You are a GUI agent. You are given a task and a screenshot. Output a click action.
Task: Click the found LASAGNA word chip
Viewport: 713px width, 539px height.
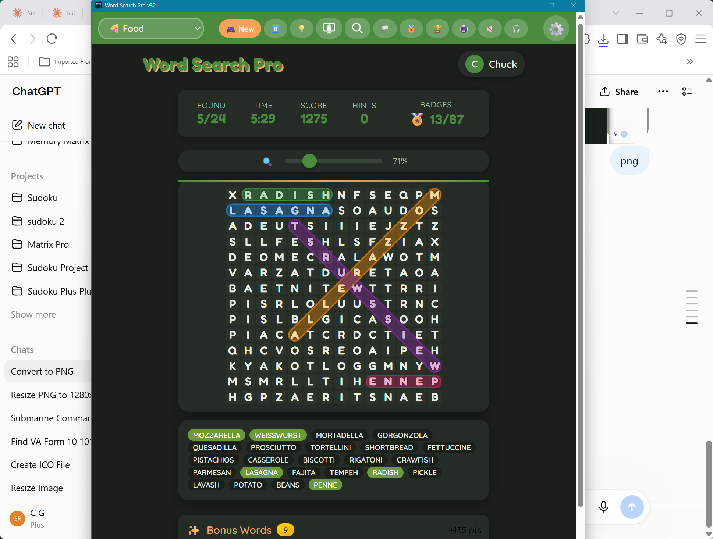point(262,472)
